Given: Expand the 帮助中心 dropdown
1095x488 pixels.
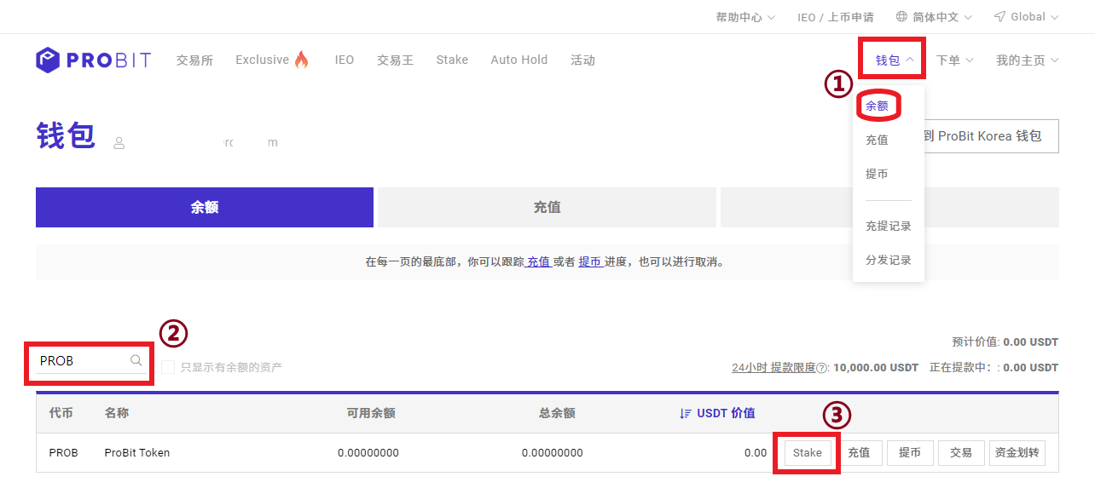Looking at the screenshot, I should pyautogui.click(x=745, y=16).
